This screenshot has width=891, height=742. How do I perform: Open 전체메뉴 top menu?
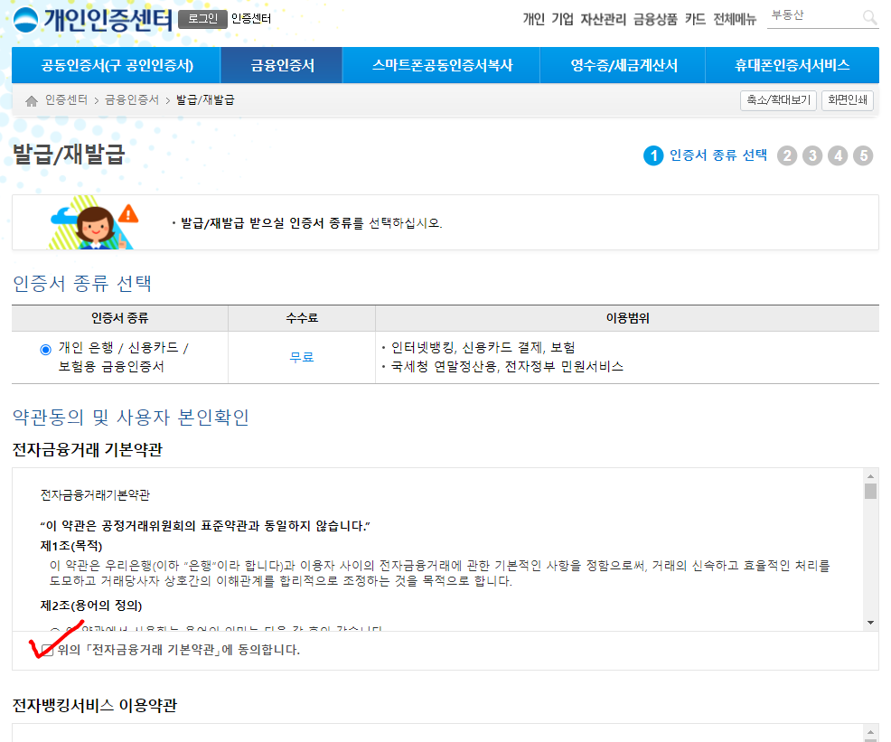[735, 19]
